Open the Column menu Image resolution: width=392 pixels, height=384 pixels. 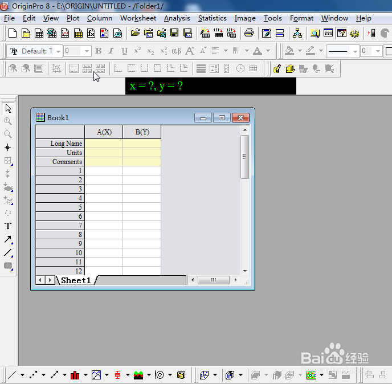click(x=100, y=18)
